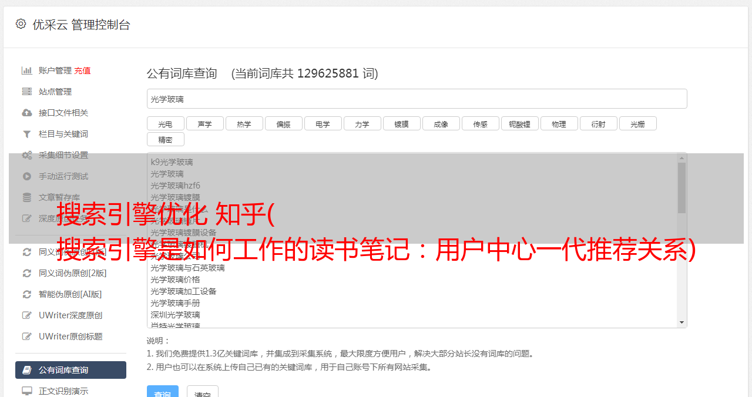The height and width of the screenshot is (397, 752).
Task: Click the settings gear icon beside 优采云
Action: [21, 24]
